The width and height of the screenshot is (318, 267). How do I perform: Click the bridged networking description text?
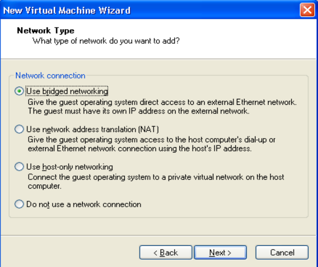click(x=161, y=107)
